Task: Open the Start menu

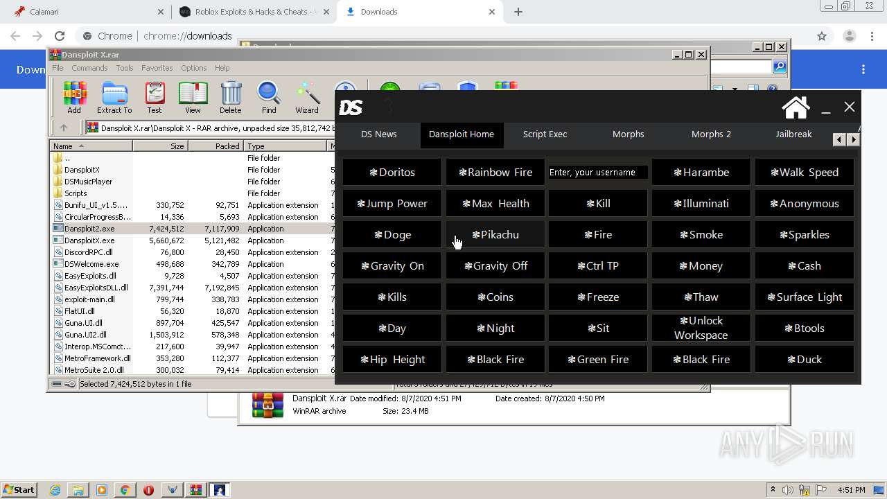Action: pyautogui.click(x=19, y=490)
